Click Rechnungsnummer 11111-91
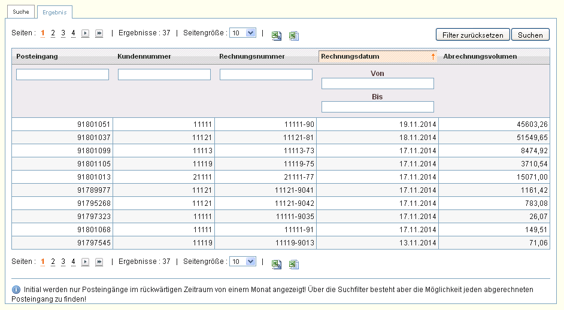The image size is (564, 310). 299,230
